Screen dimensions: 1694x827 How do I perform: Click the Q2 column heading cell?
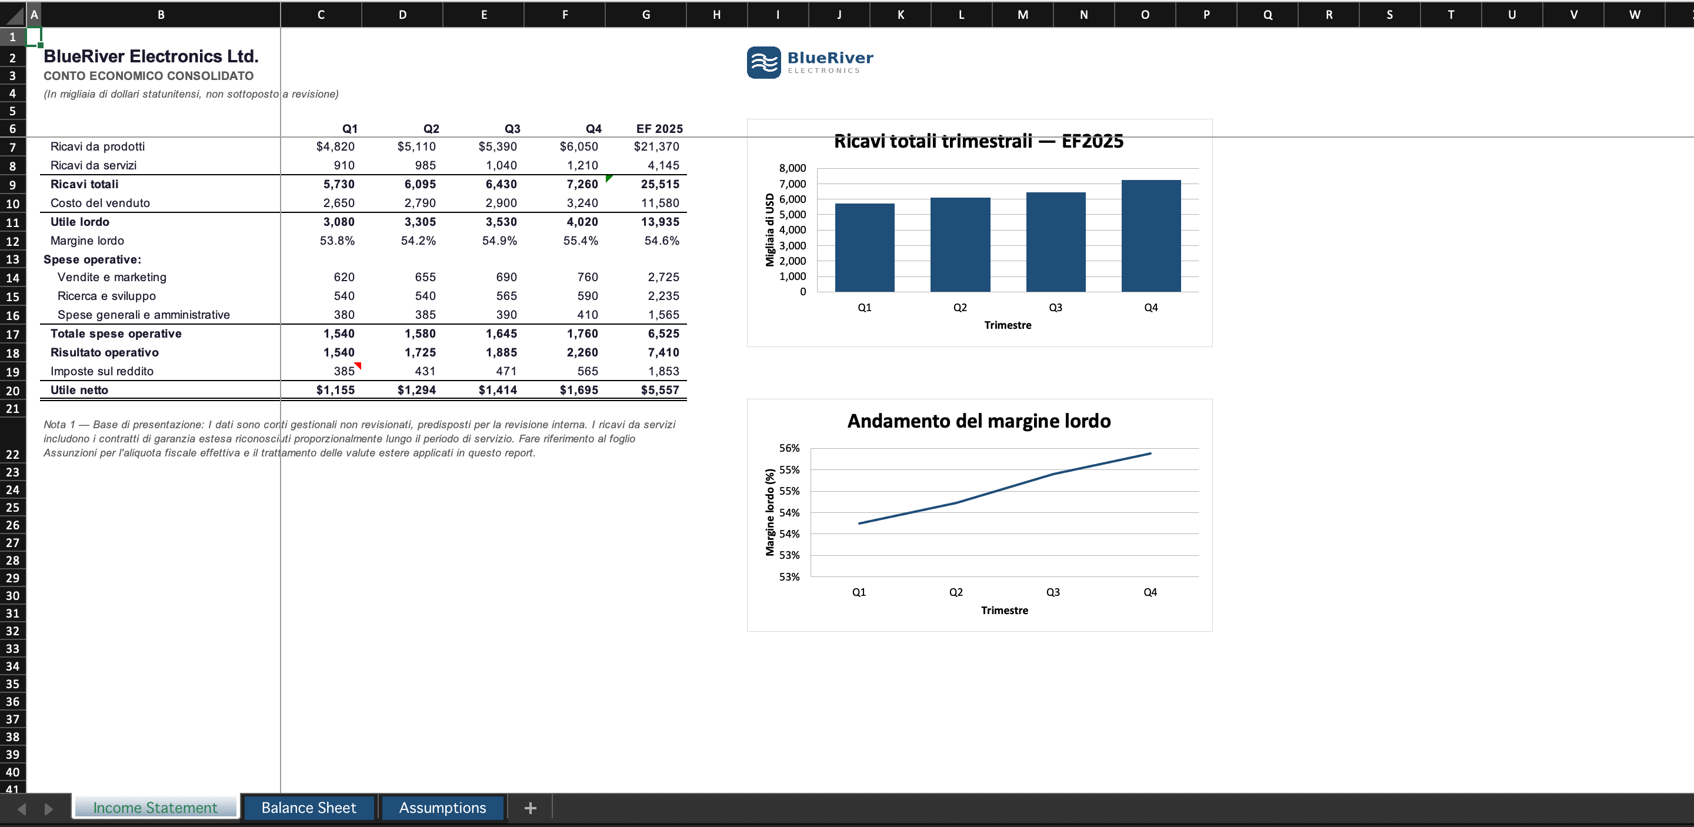point(402,129)
